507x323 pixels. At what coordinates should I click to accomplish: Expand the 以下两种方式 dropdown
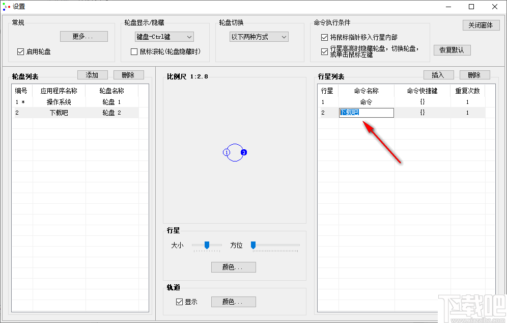[259, 37]
